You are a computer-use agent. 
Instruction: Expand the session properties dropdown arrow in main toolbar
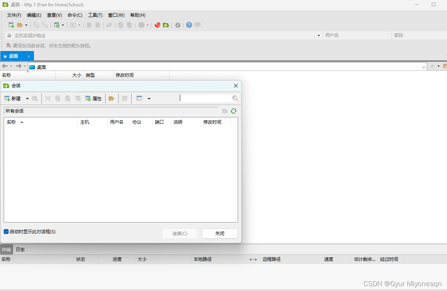[x=63, y=25]
